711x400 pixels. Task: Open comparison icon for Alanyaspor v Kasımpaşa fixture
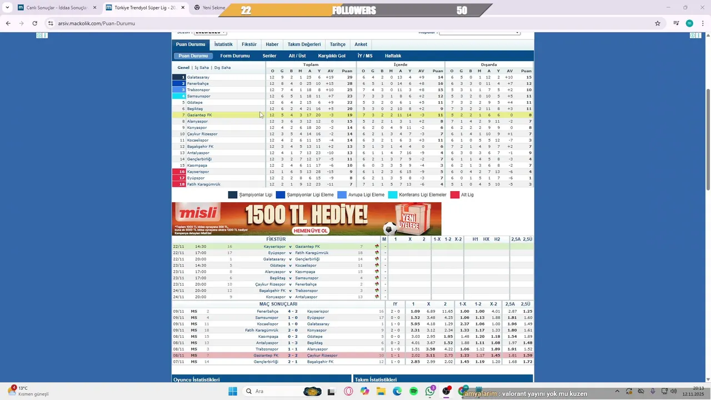point(377,272)
